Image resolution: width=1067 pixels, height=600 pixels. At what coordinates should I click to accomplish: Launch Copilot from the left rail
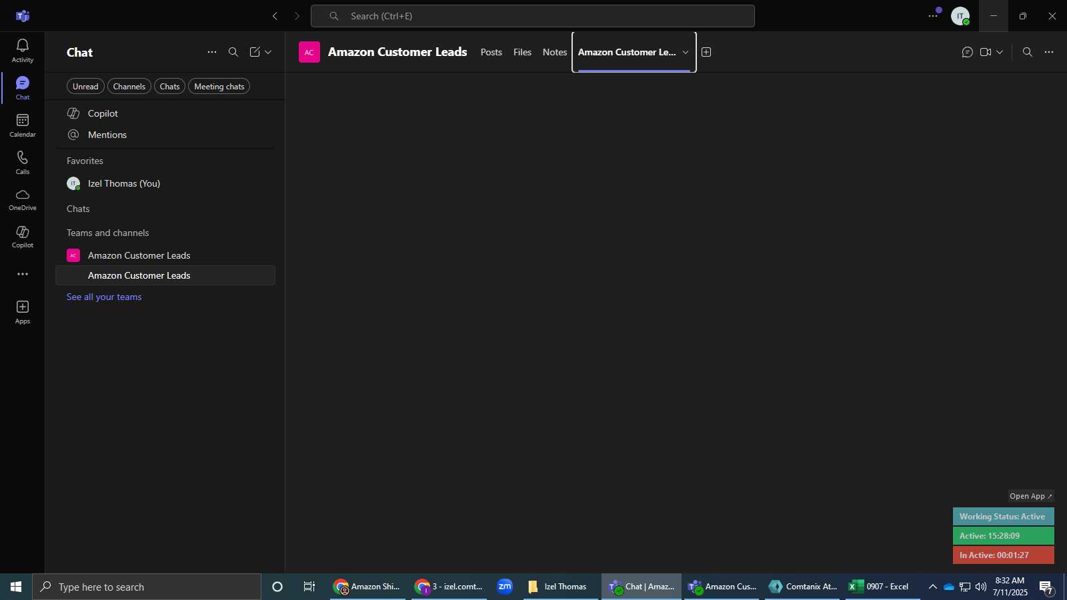(23, 237)
